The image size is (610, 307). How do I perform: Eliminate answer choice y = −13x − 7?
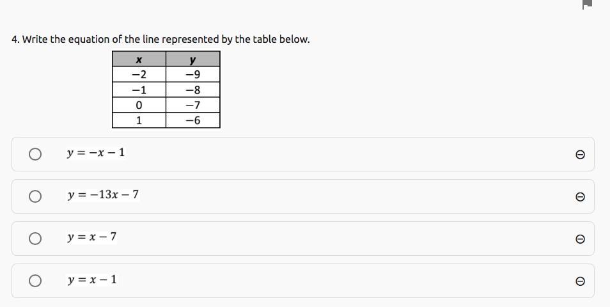[x=580, y=197]
